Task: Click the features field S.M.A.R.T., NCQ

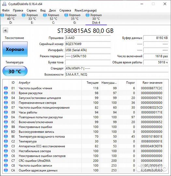Action: click(117, 75)
